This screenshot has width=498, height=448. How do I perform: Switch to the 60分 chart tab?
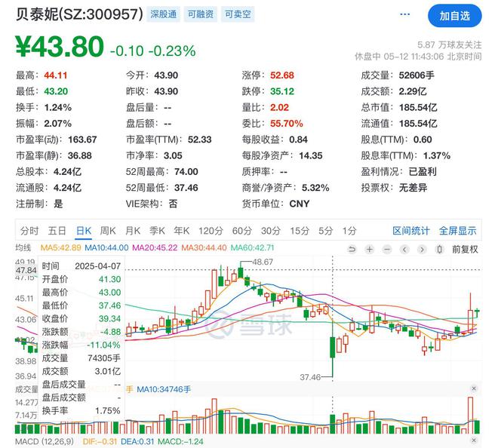pyautogui.click(x=241, y=231)
